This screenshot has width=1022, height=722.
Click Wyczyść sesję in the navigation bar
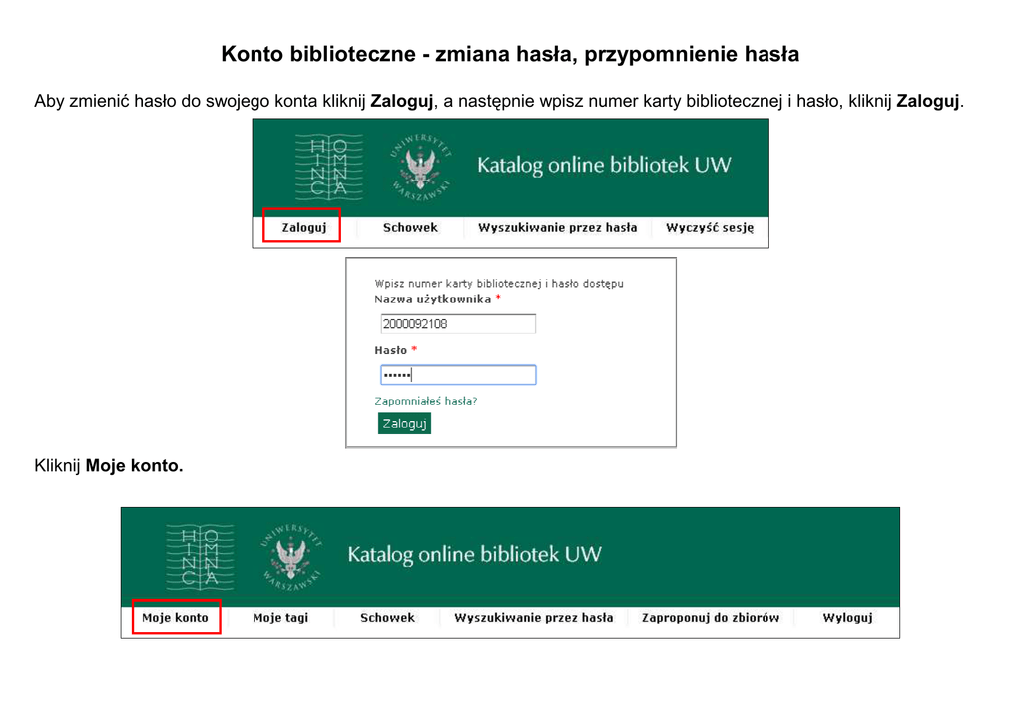click(x=710, y=227)
